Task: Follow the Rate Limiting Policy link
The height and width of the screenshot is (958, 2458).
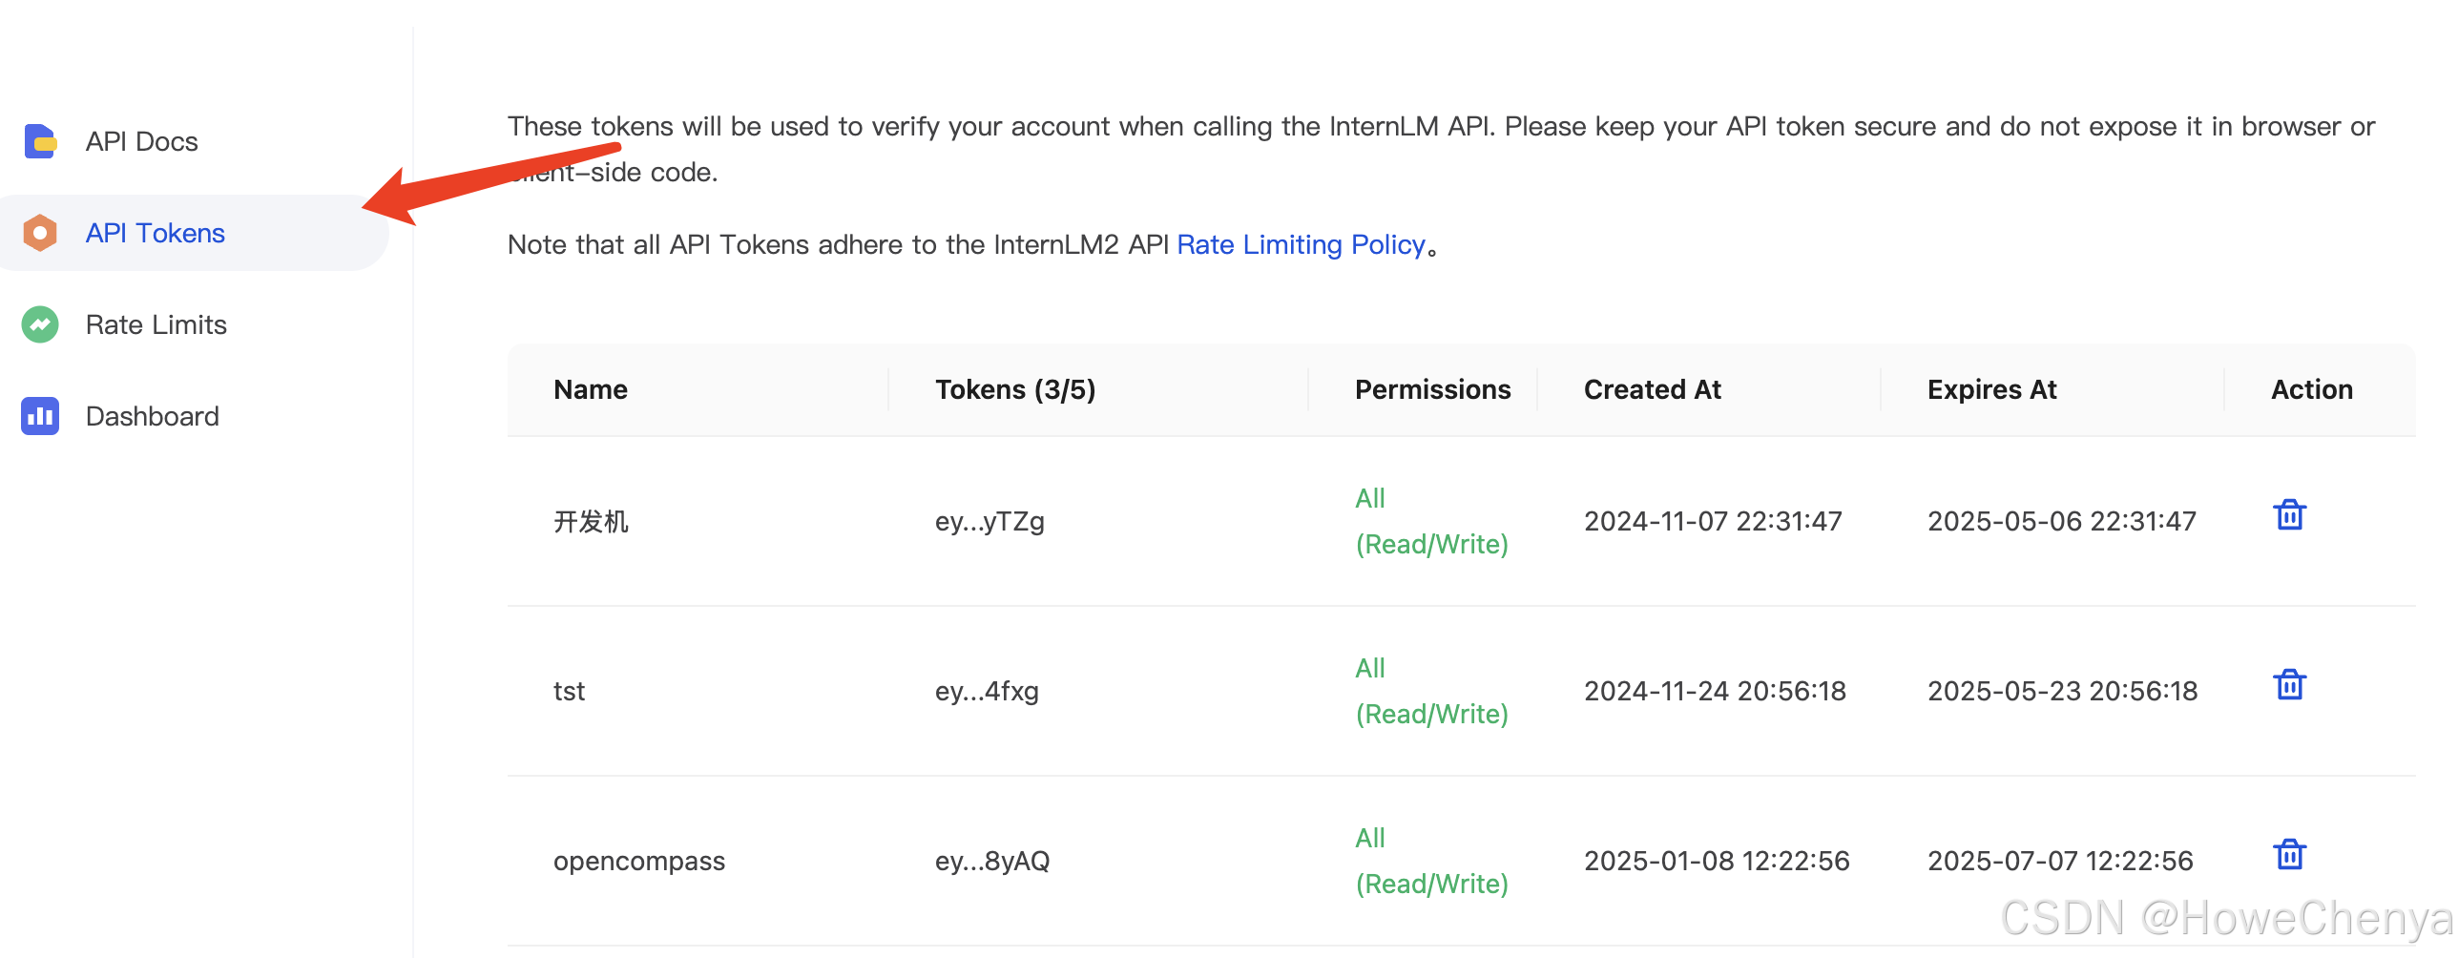Action: pyautogui.click(x=1301, y=244)
